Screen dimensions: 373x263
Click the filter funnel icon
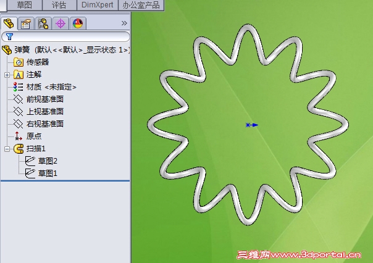point(9,36)
